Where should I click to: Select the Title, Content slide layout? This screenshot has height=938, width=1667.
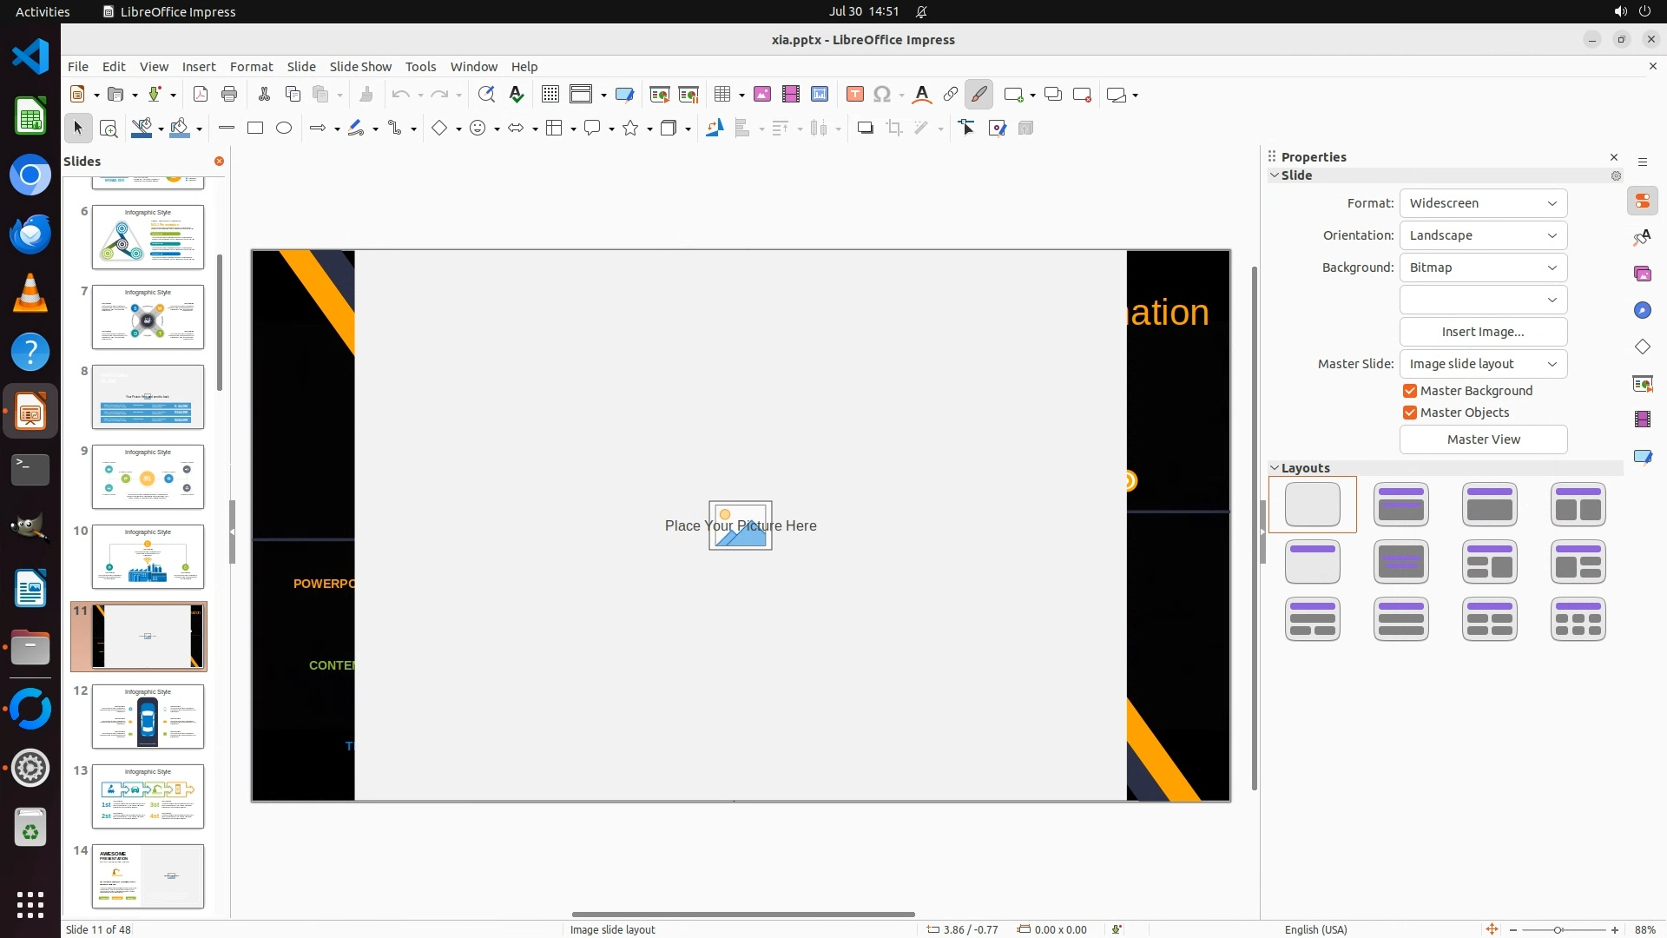(1489, 505)
